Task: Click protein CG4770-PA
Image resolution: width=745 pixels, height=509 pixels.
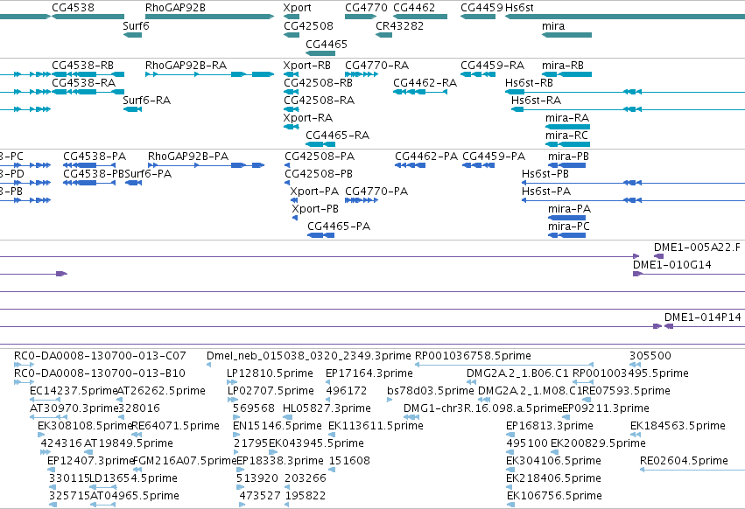Action: (376, 192)
